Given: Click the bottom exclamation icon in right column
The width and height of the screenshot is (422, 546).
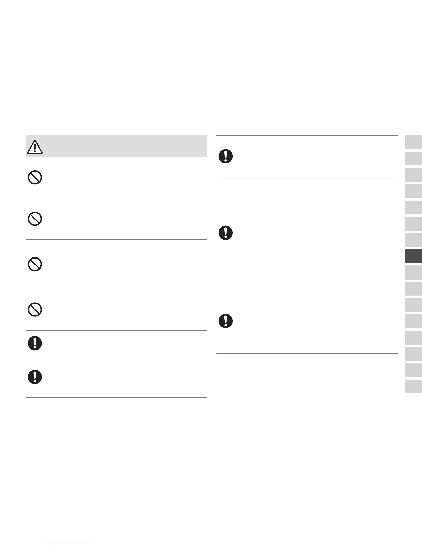Looking at the screenshot, I should (x=226, y=321).
